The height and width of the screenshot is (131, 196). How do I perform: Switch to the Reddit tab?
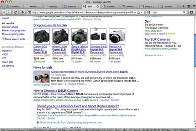33,6
